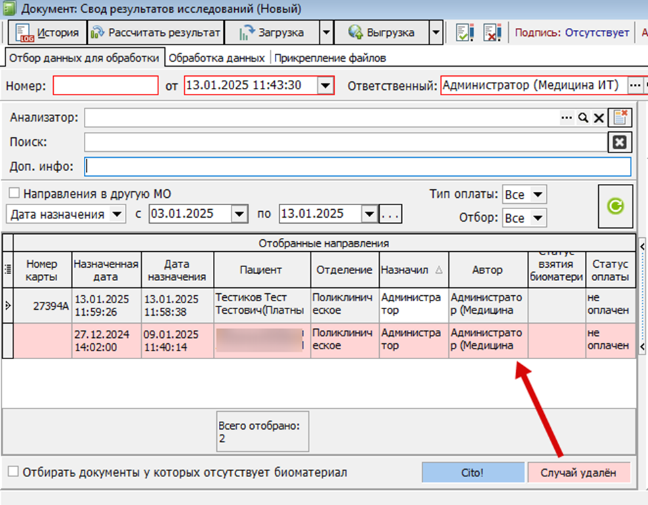Enable the Направления в другую МО checkbox
The image size is (648, 505).
14,194
